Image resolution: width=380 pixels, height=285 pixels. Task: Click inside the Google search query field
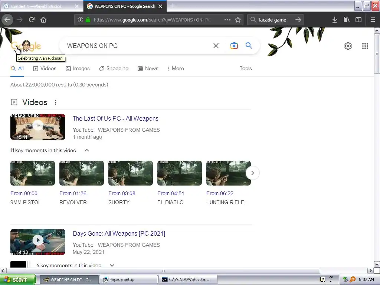click(x=137, y=46)
